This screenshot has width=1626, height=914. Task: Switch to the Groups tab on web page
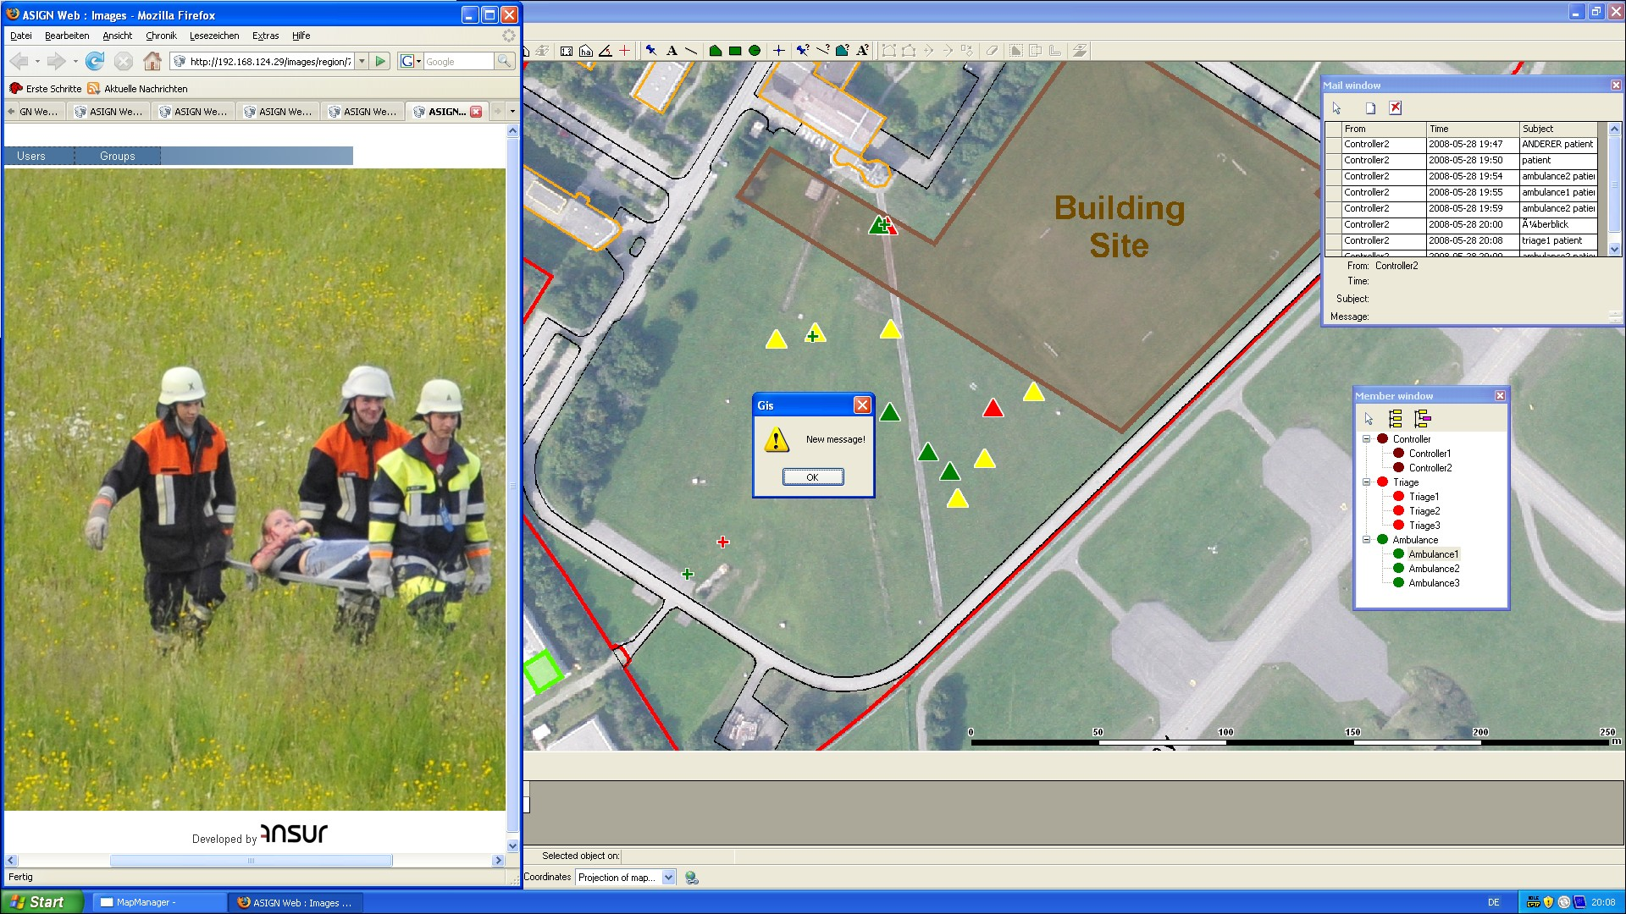[117, 156]
